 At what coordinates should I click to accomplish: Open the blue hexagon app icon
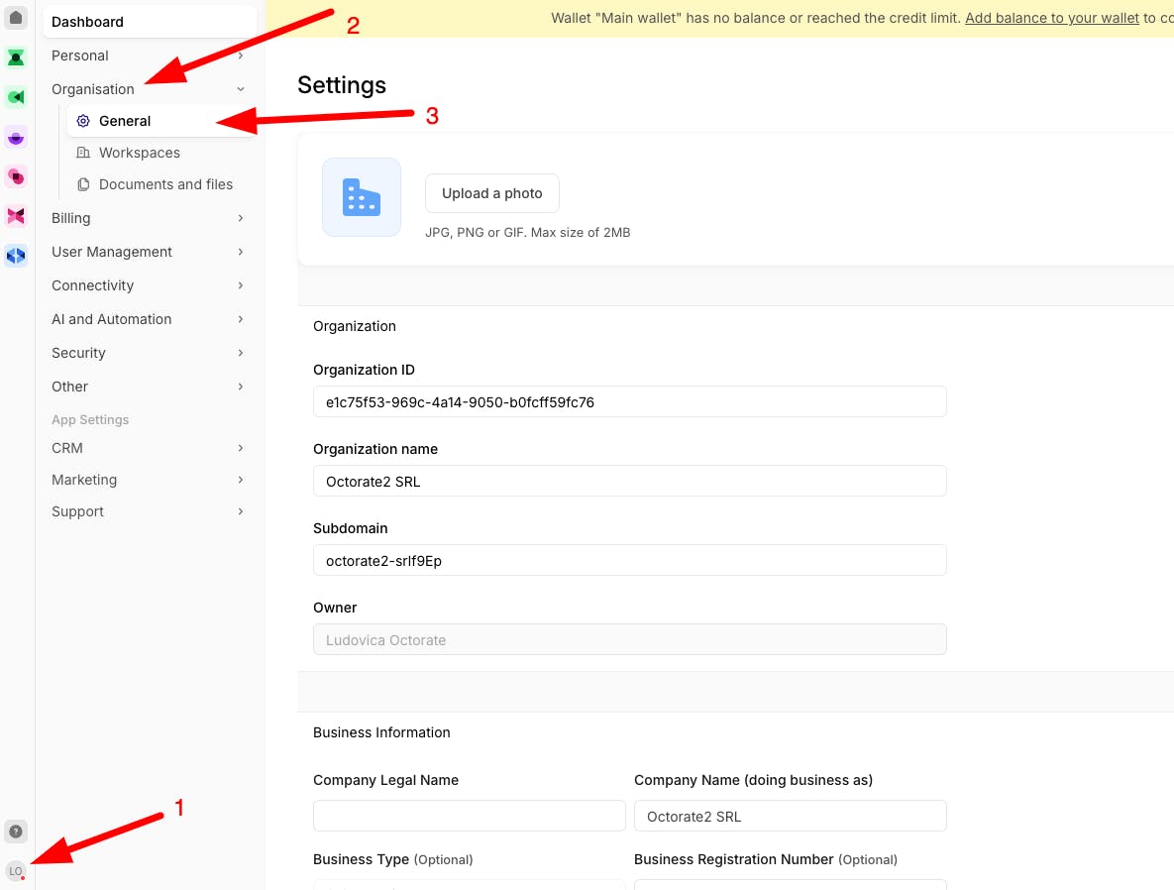coord(16,257)
